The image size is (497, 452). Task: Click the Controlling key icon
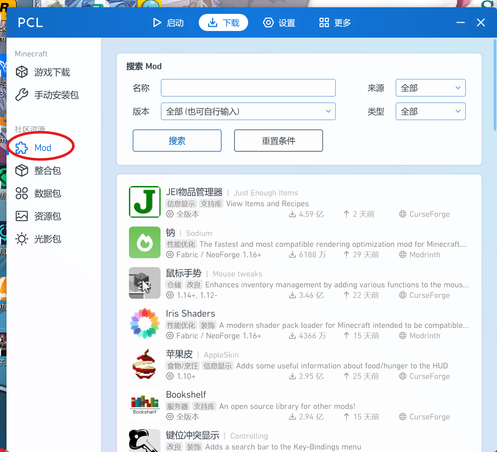tap(145, 441)
